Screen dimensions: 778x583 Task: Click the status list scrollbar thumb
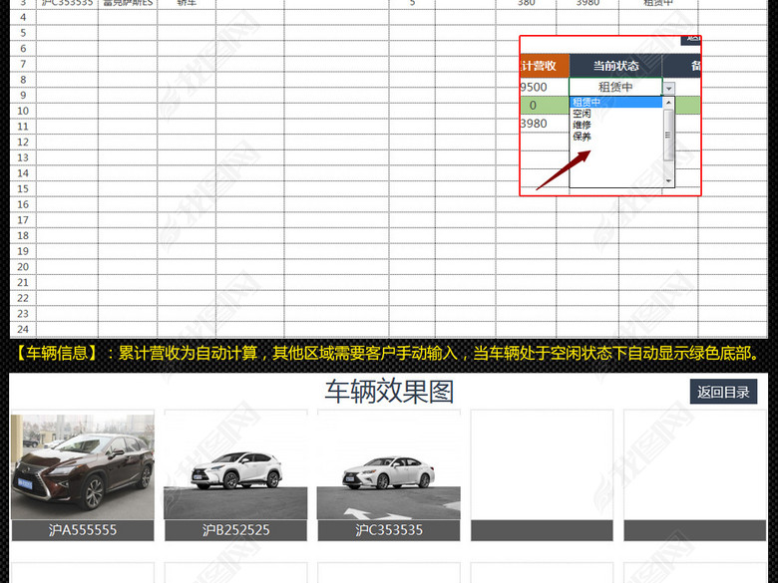click(668, 135)
